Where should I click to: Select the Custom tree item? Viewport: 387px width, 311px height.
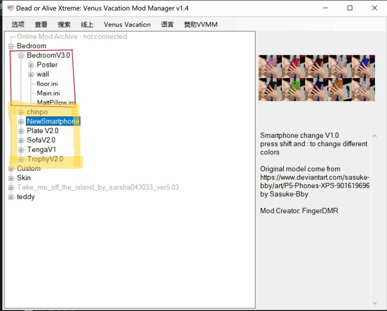coord(29,168)
